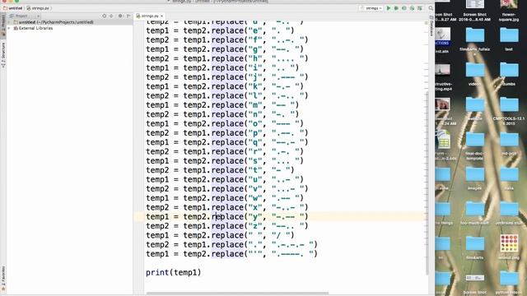
Task: Select the videos folder on the desktop
Action: (x=474, y=75)
